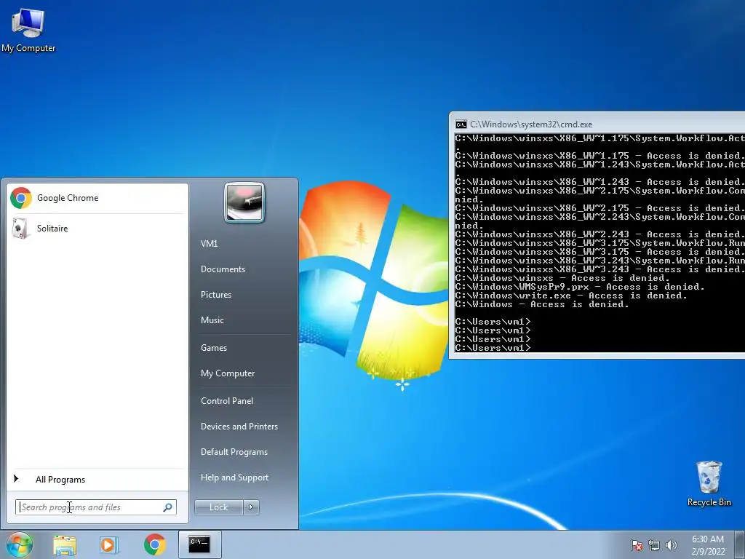
Task: Open Games from Start menu
Action: [214, 347]
